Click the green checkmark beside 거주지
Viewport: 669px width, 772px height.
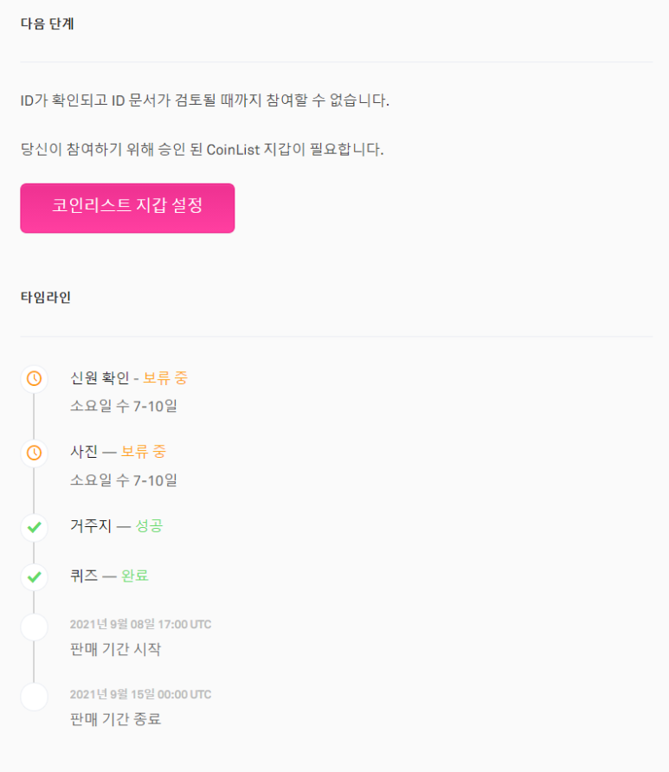pos(34,526)
